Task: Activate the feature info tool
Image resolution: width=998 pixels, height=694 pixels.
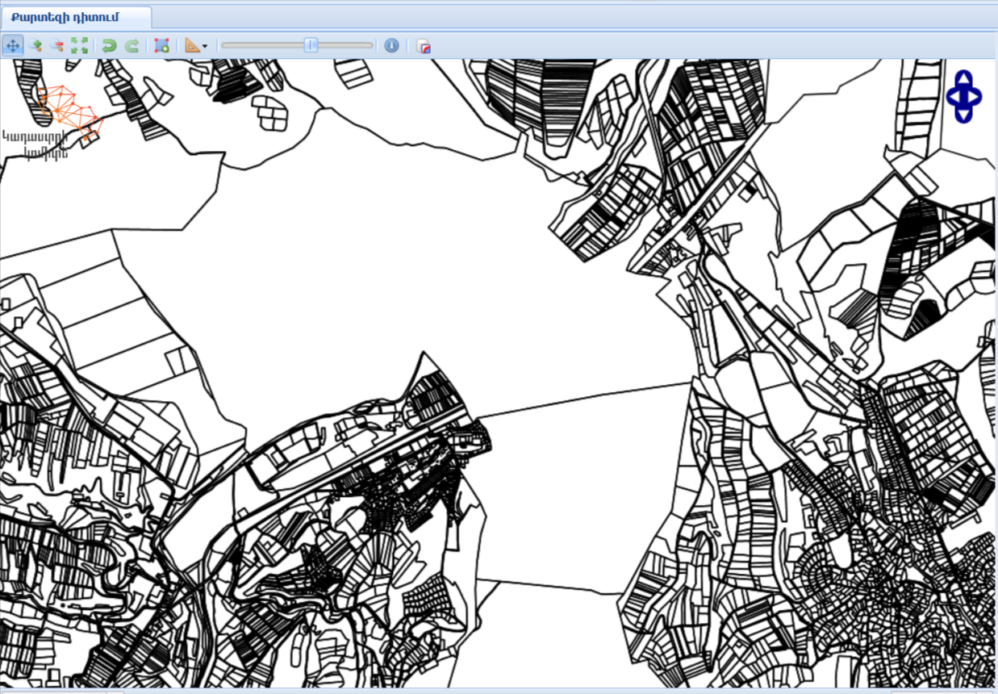Action: [391, 46]
